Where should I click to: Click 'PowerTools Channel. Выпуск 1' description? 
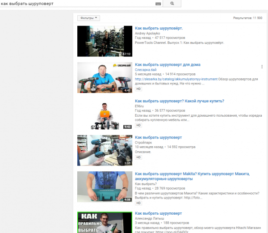179,42
